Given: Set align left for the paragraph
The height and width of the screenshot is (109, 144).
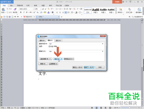Looking at the screenshot, I should click(x=57, y=12).
